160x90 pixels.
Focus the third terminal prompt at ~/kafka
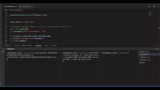(119, 68)
